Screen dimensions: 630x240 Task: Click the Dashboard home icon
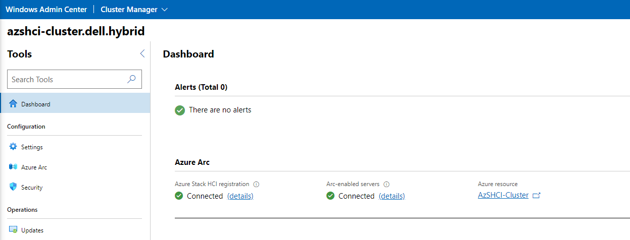click(13, 104)
